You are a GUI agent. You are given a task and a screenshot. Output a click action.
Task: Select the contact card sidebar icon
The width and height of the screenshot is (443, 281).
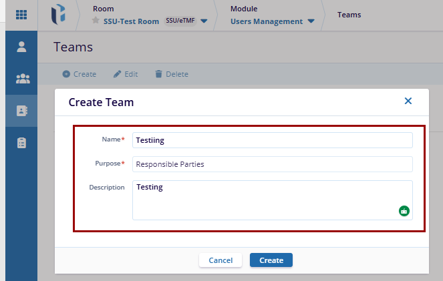tap(21, 111)
